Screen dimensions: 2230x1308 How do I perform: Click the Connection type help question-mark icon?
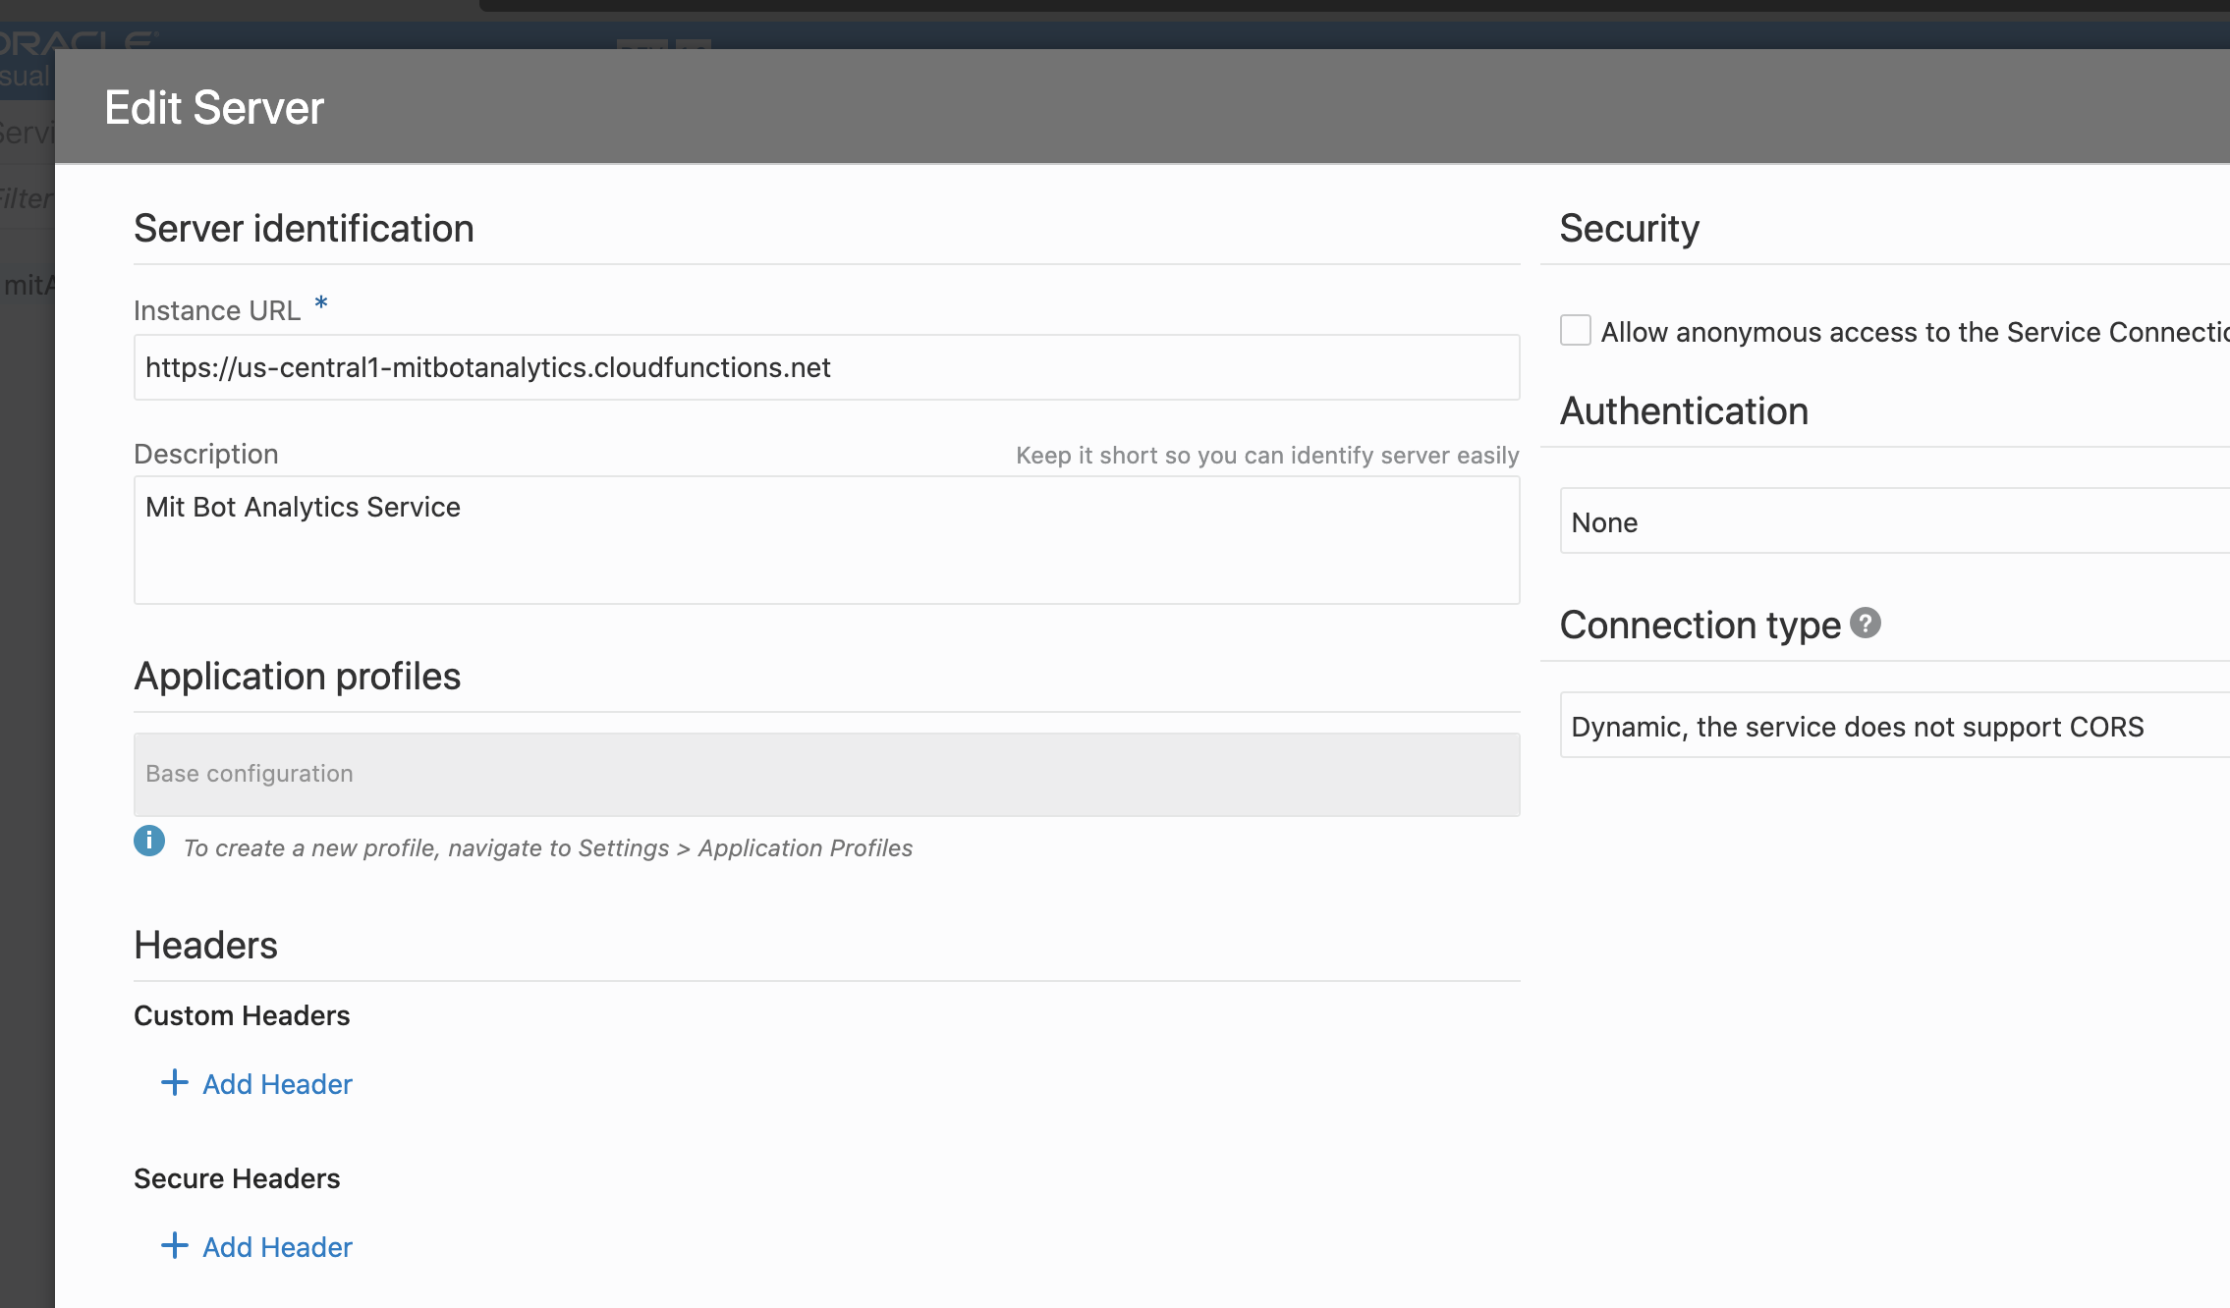(1865, 624)
